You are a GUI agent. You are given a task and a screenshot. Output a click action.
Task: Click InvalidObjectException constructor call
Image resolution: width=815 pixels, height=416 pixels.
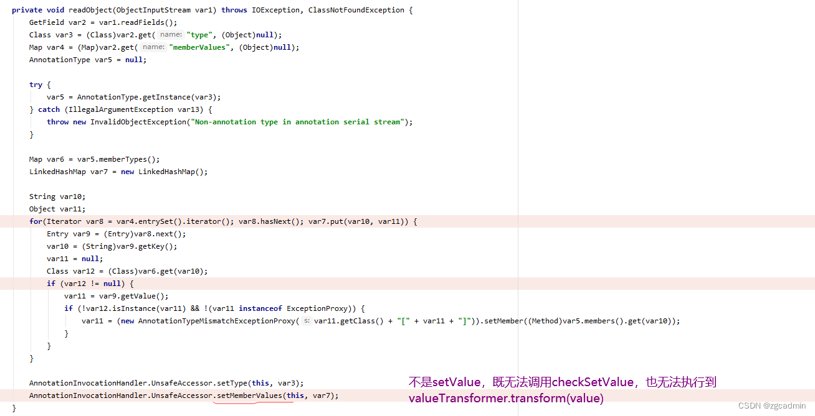click(x=138, y=122)
